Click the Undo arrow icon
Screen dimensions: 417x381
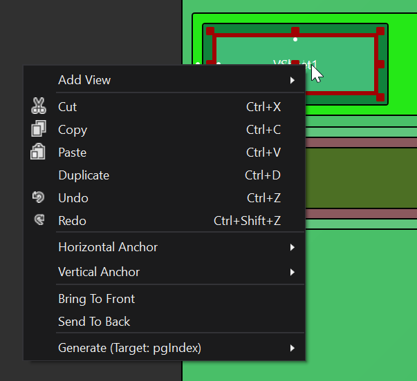[38, 197]
